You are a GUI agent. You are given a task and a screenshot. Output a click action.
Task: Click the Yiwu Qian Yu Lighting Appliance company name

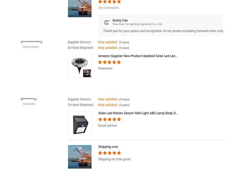[137, 24]
